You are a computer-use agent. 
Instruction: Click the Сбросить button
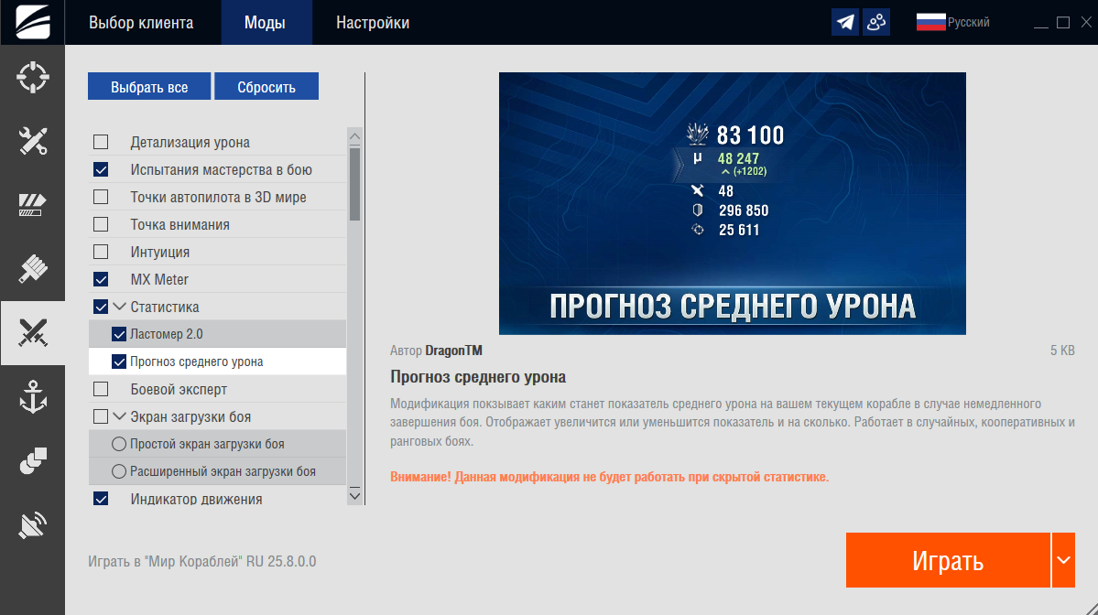click(x=266, y=87)
